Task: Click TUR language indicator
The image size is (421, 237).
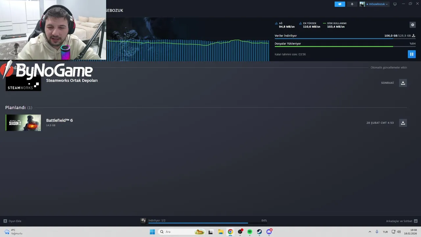Action: [x=385, y=232]
